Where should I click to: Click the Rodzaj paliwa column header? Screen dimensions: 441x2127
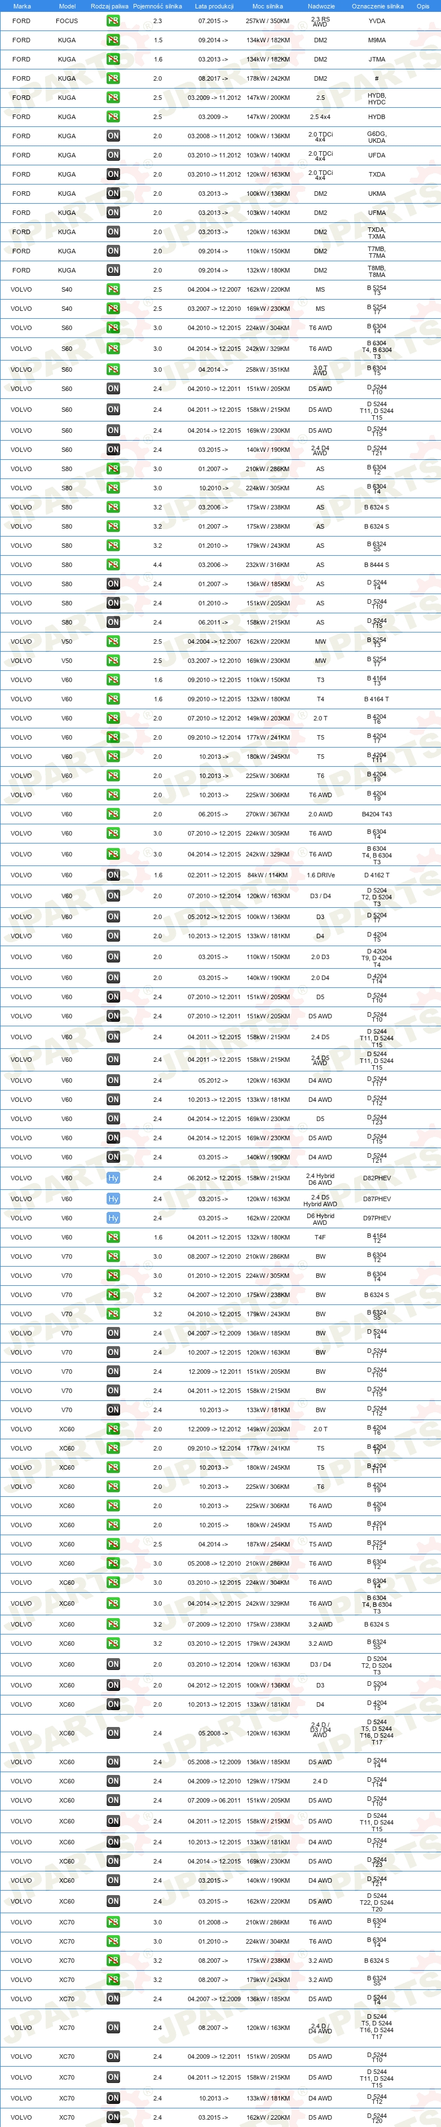[110, 6]
